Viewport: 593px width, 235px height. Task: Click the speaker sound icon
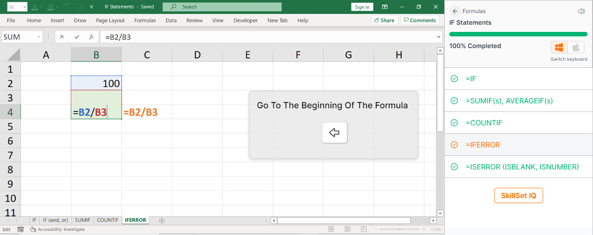pos(581,11)
